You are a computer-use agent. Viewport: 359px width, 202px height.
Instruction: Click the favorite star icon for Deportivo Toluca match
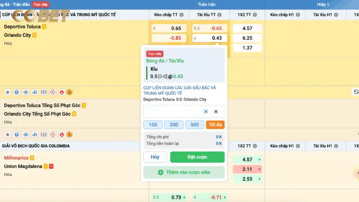[x=8, y=92]
